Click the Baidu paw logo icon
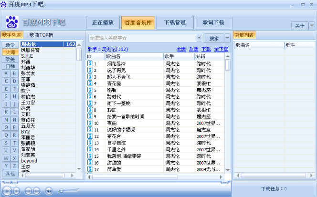Screen dimensions: 317x197 [x=11, y=22]
